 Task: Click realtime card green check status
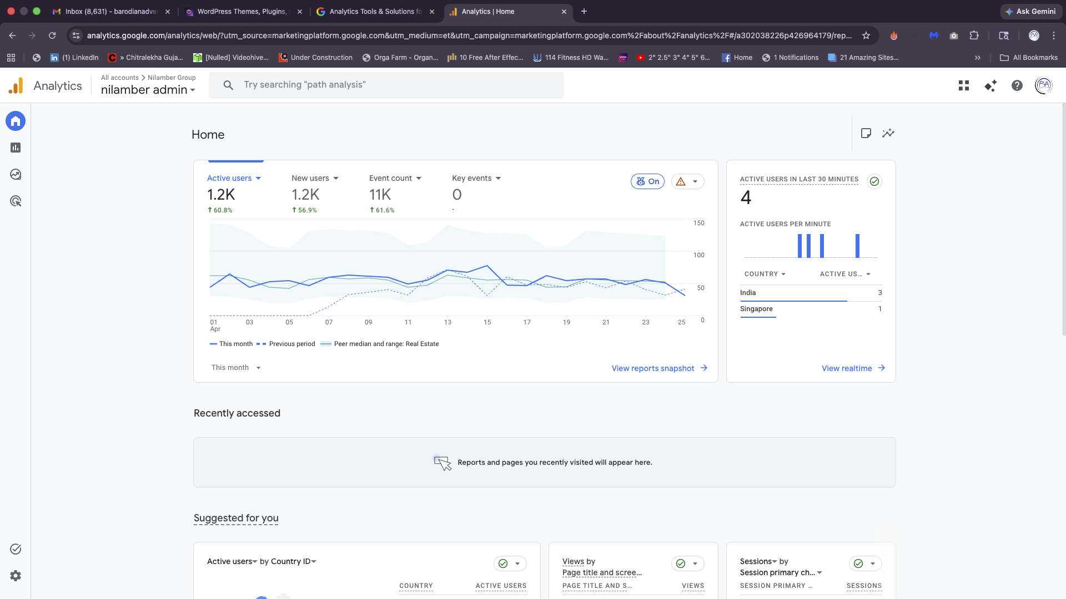(x=874, y=181)
